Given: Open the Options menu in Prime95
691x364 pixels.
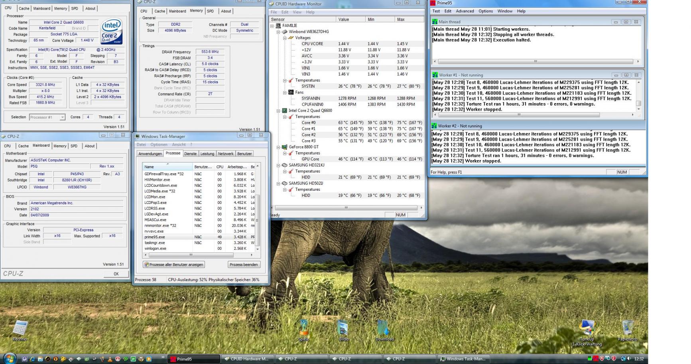Looking at the screenshot, I should [486, 11].
